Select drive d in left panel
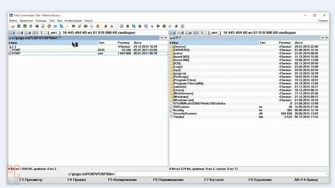The width and height of the screenshot is (335, 188). click(x=20, y=32)
